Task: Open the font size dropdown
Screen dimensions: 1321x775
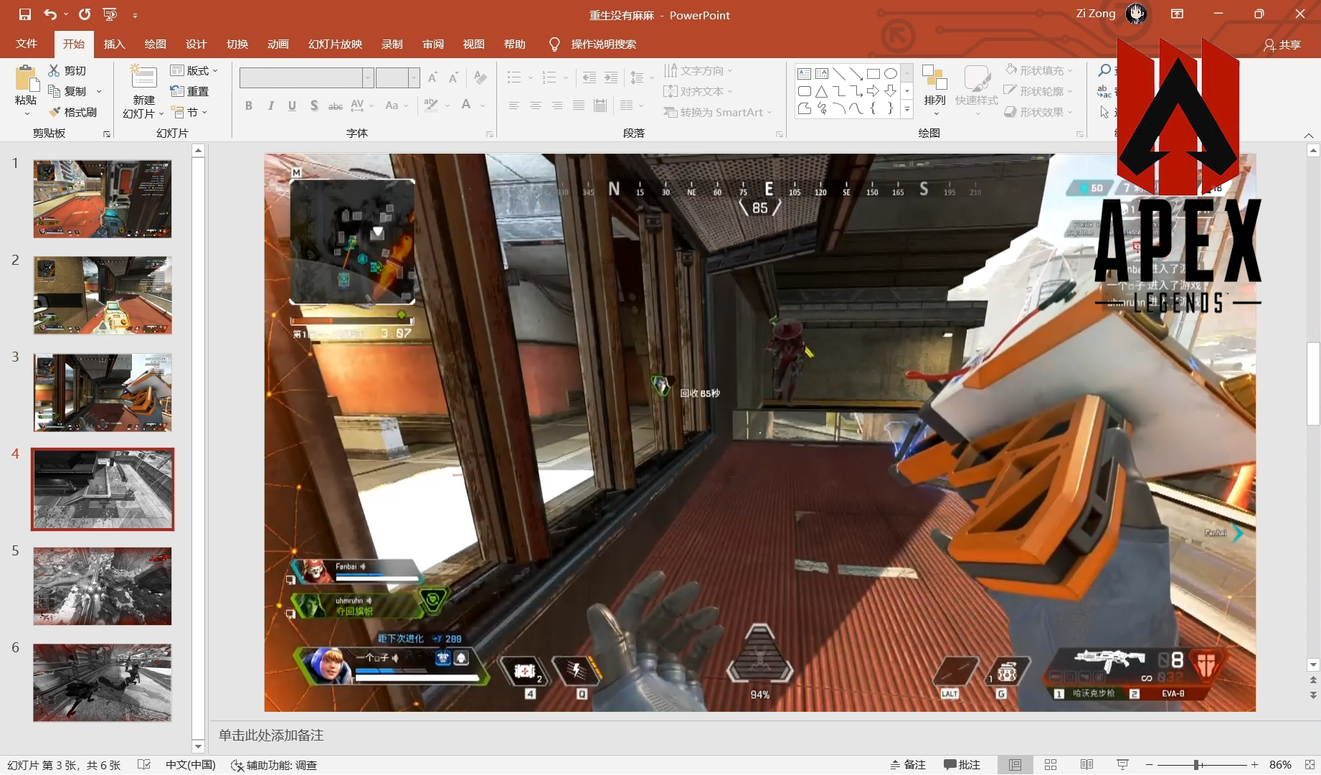Action: pos(414,77)
